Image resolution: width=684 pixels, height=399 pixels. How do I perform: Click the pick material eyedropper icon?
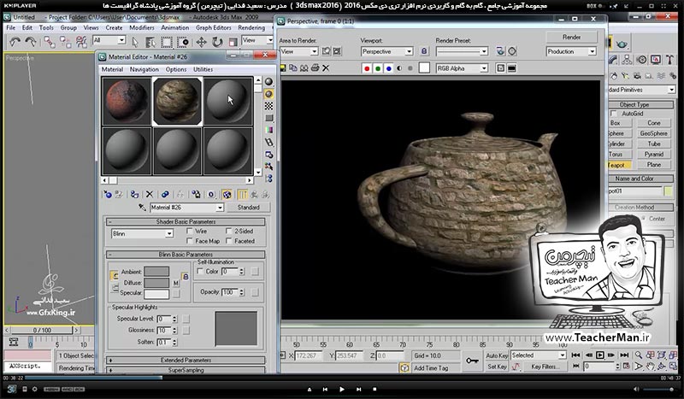tap(142, 208)
